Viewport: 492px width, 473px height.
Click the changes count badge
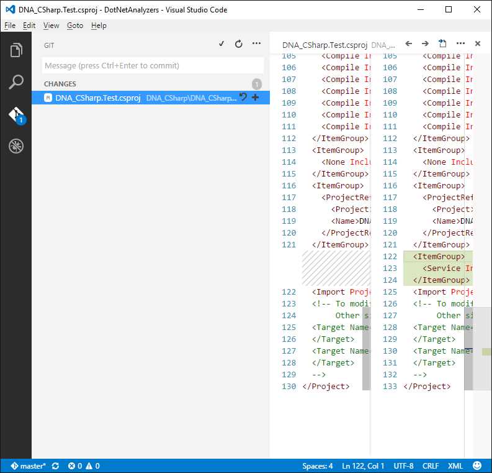coord(257,84)
